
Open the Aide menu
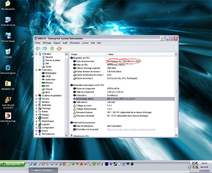click(x=99, y=43)
